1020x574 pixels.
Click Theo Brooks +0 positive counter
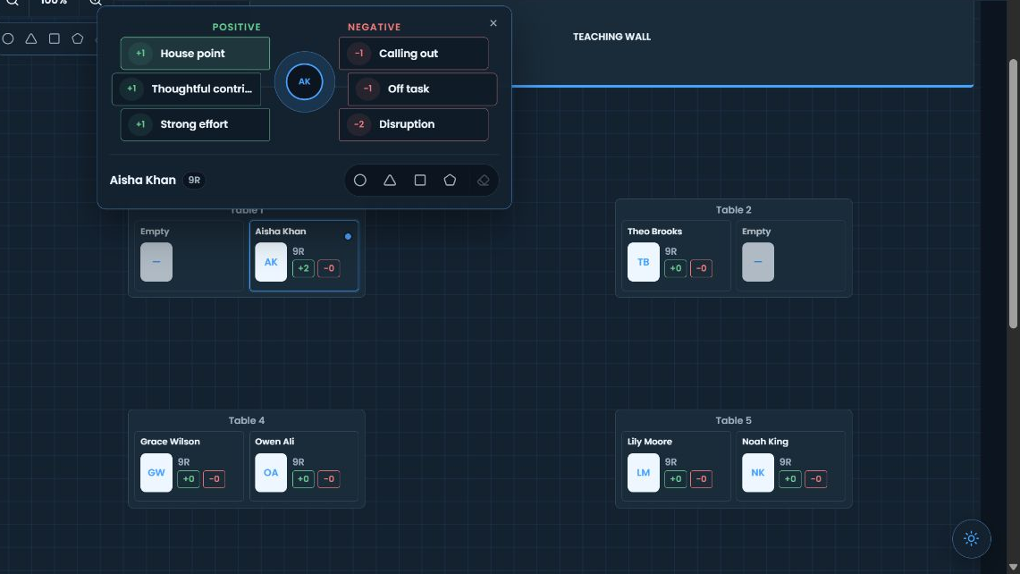(x=675, y=268)
